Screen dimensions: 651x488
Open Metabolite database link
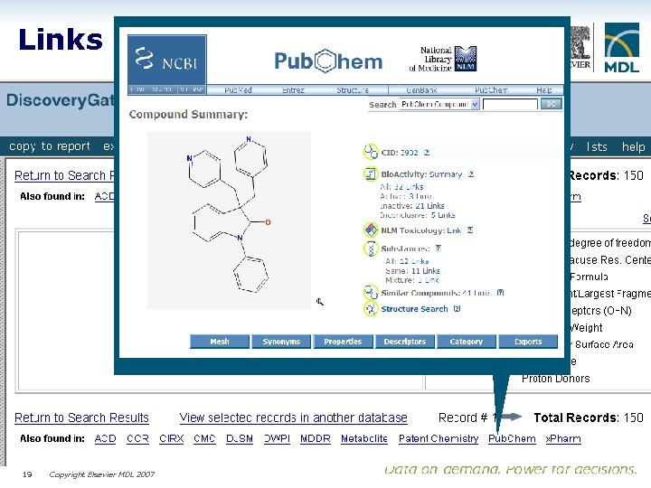coord(364,438)
